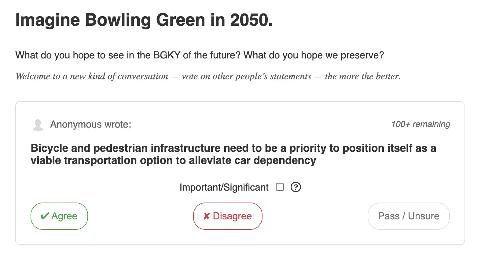This screenshot has width=481, height=257.
Task: Click "vote on other people's statements" phrase
Action: pyautogui.click(x=246, y=76)
